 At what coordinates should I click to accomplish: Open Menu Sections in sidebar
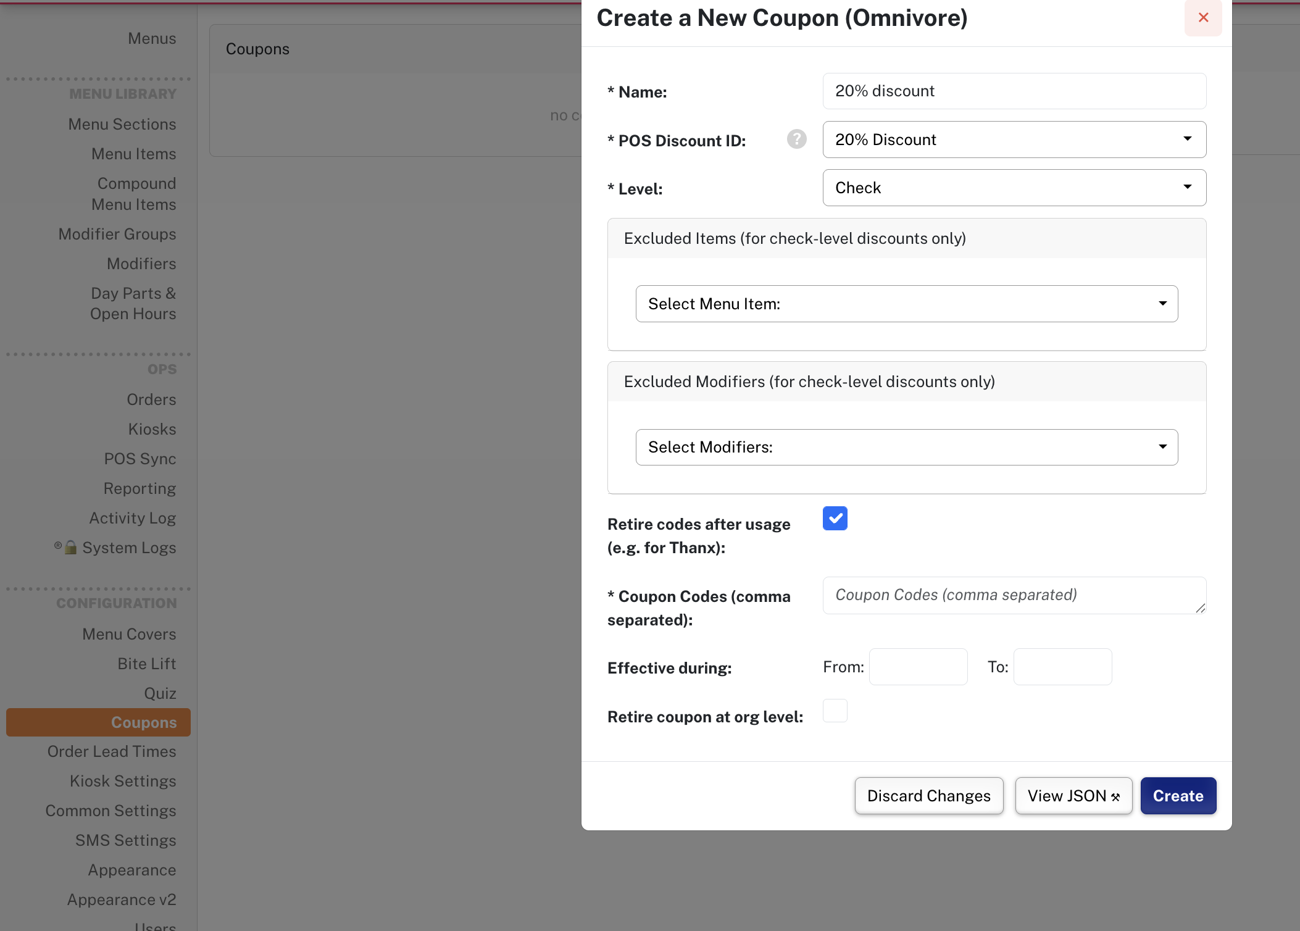click(122, 124)
